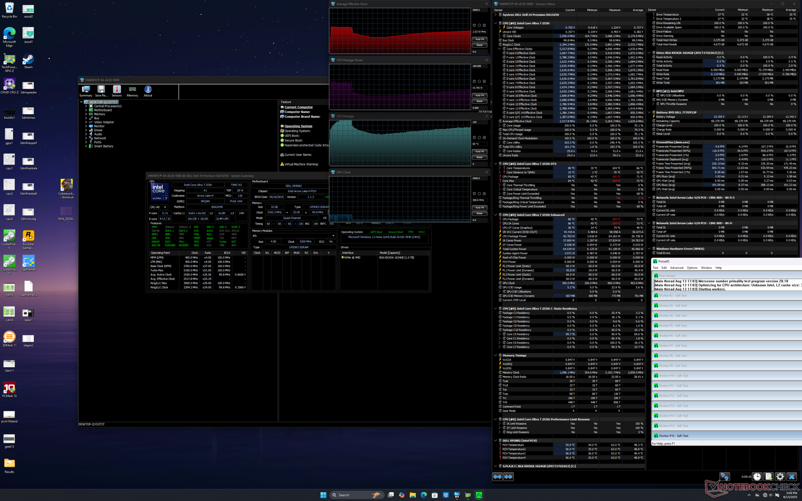The width and height of the screenshot is (802, 501).
Task: Expand Central Processor(s) tree node
Action: point(86,106)
